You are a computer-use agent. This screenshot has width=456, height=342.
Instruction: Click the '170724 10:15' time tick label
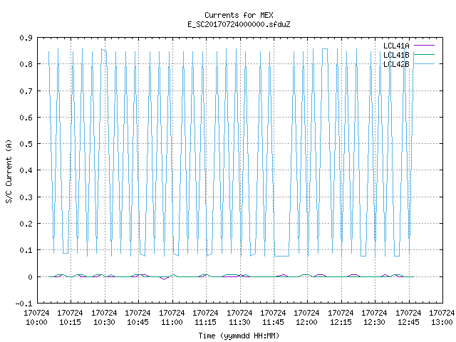point(70,318)
